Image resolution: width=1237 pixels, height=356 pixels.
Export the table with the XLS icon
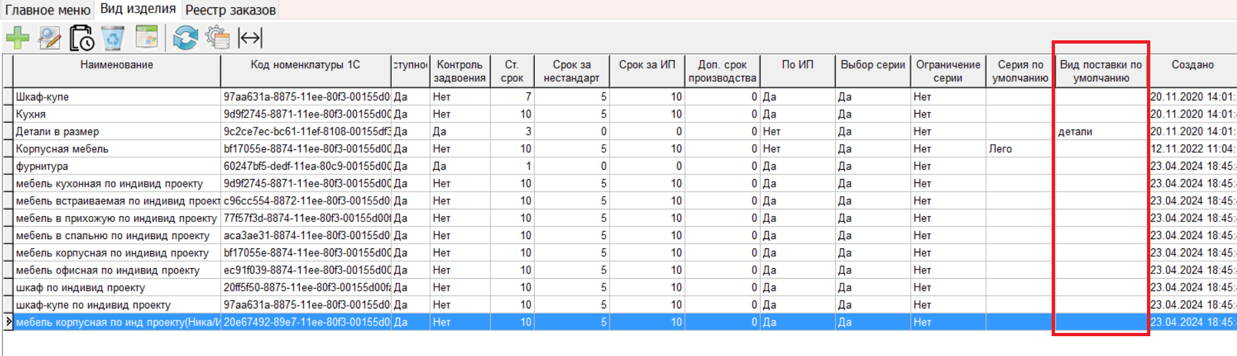146,38
